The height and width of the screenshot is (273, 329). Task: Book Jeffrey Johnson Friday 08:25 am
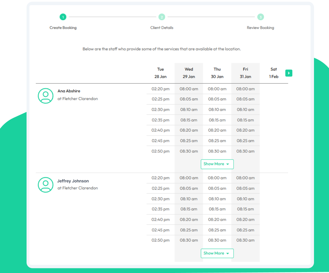[x=246, y=230]
